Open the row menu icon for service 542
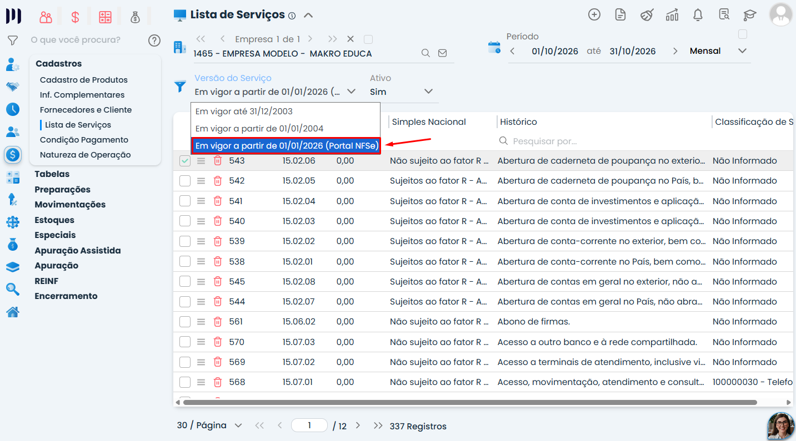Image resolution: width=796 pixels, height=441 pixels. point(201,181)
